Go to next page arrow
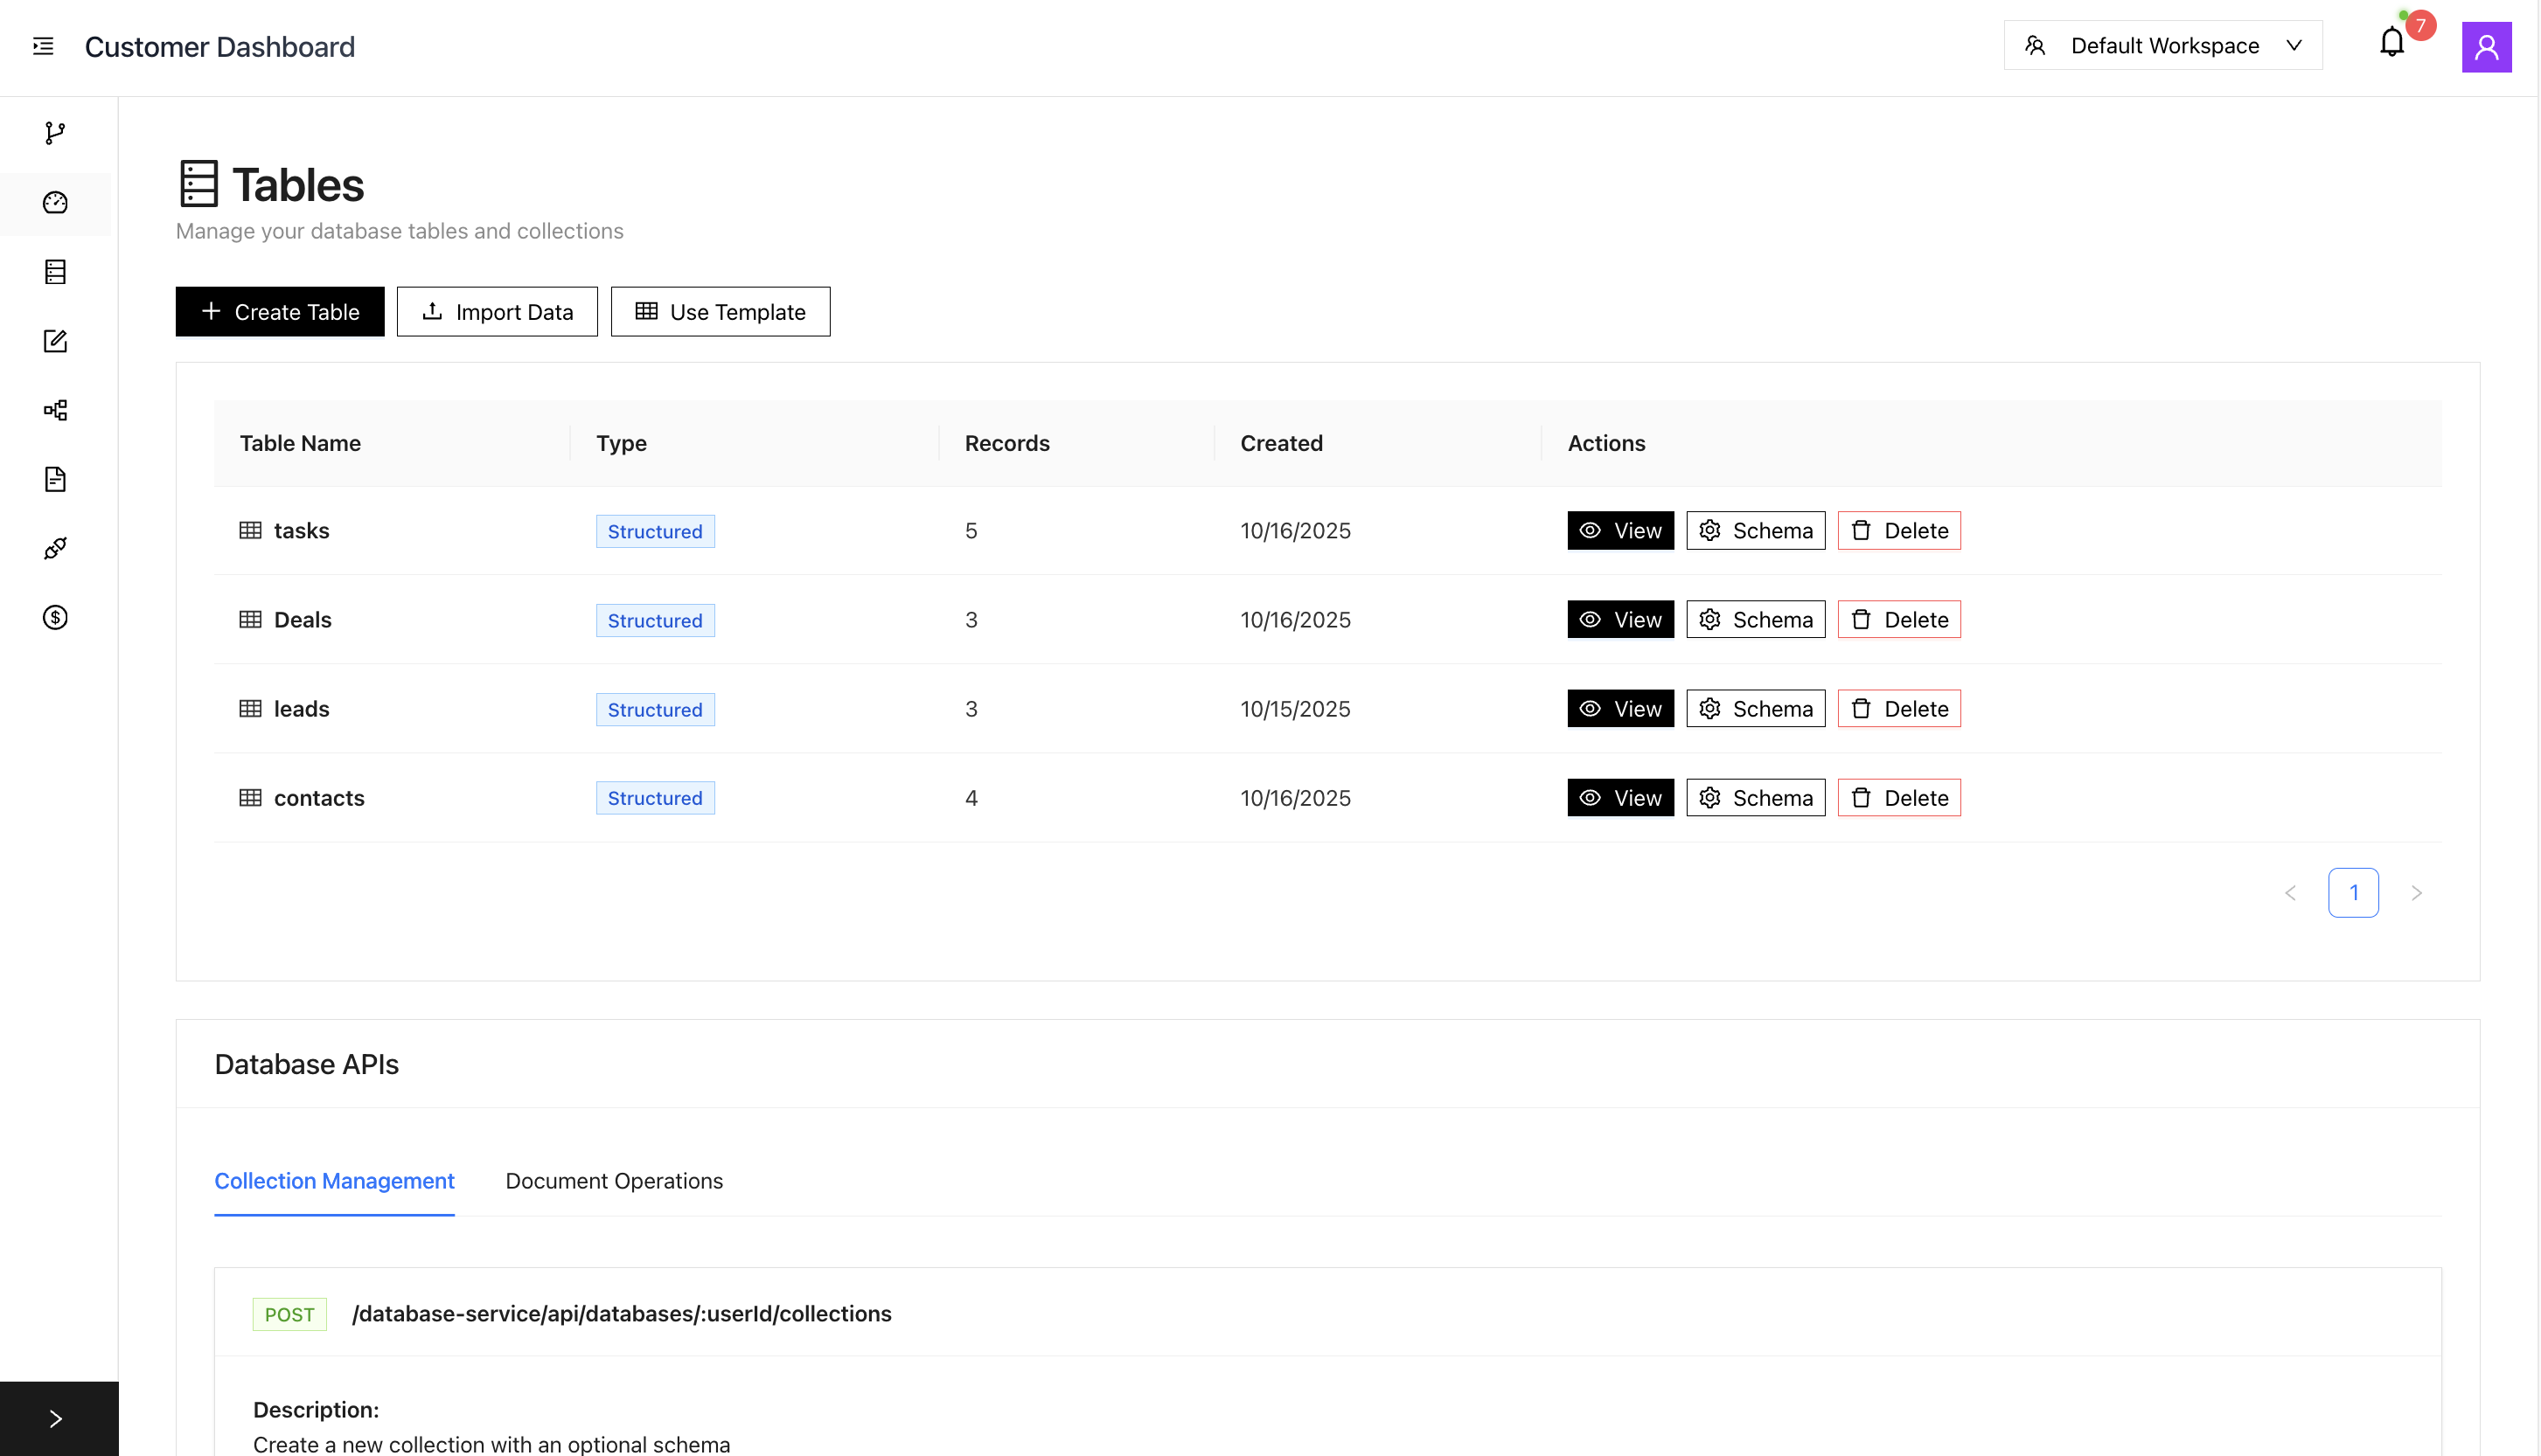 pyautogui.click(x=2416, y=893)
